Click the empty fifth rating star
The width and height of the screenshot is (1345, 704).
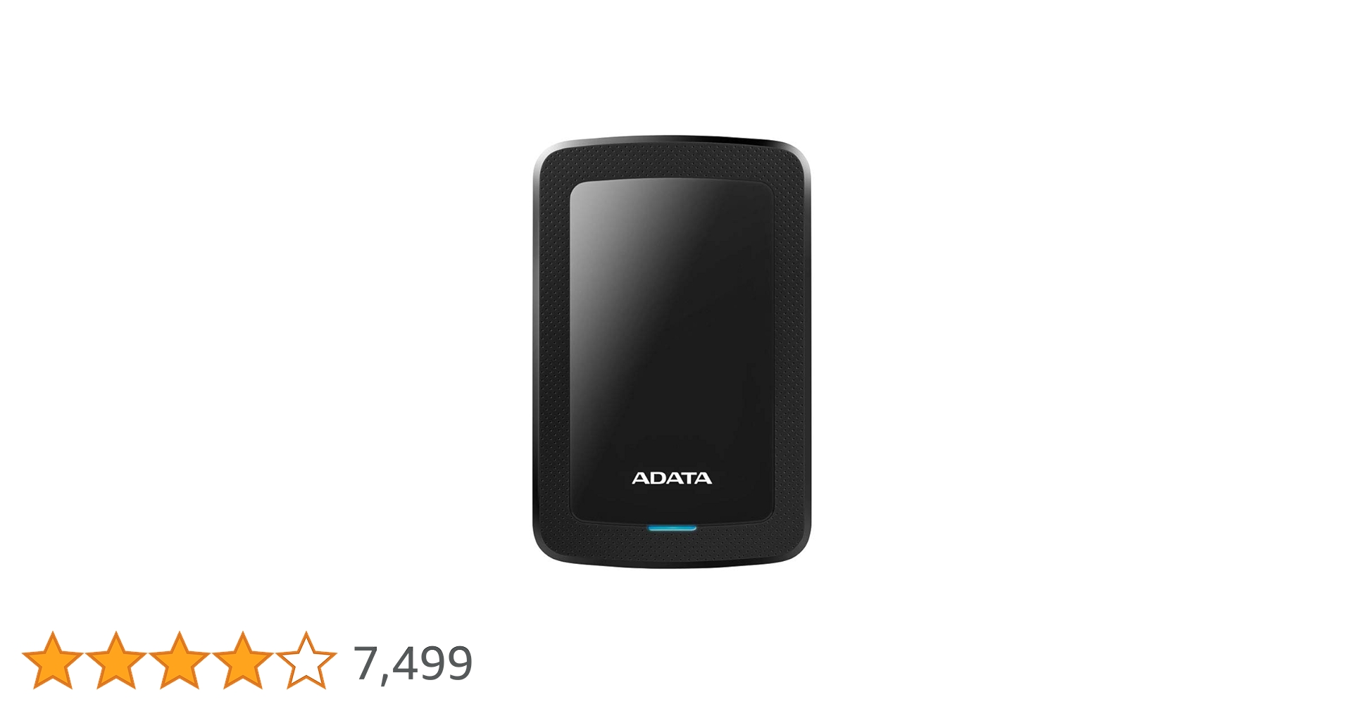pyautogui.click(x=306, y=660)
